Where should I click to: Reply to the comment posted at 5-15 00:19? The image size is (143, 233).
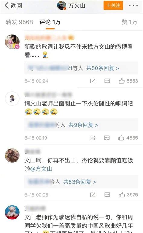[107, 138]
